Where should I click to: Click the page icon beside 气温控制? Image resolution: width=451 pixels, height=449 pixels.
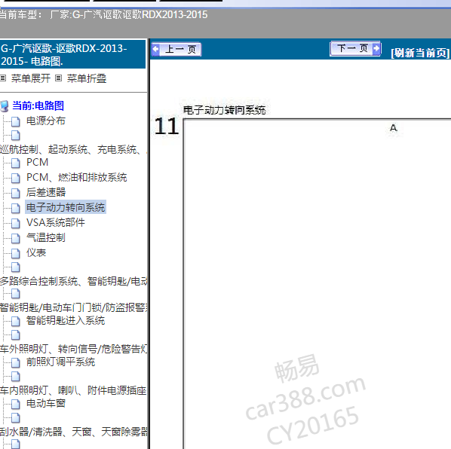[x=16, y=238]
